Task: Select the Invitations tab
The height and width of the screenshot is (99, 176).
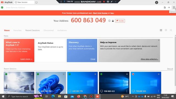Action: coord(62,30)
